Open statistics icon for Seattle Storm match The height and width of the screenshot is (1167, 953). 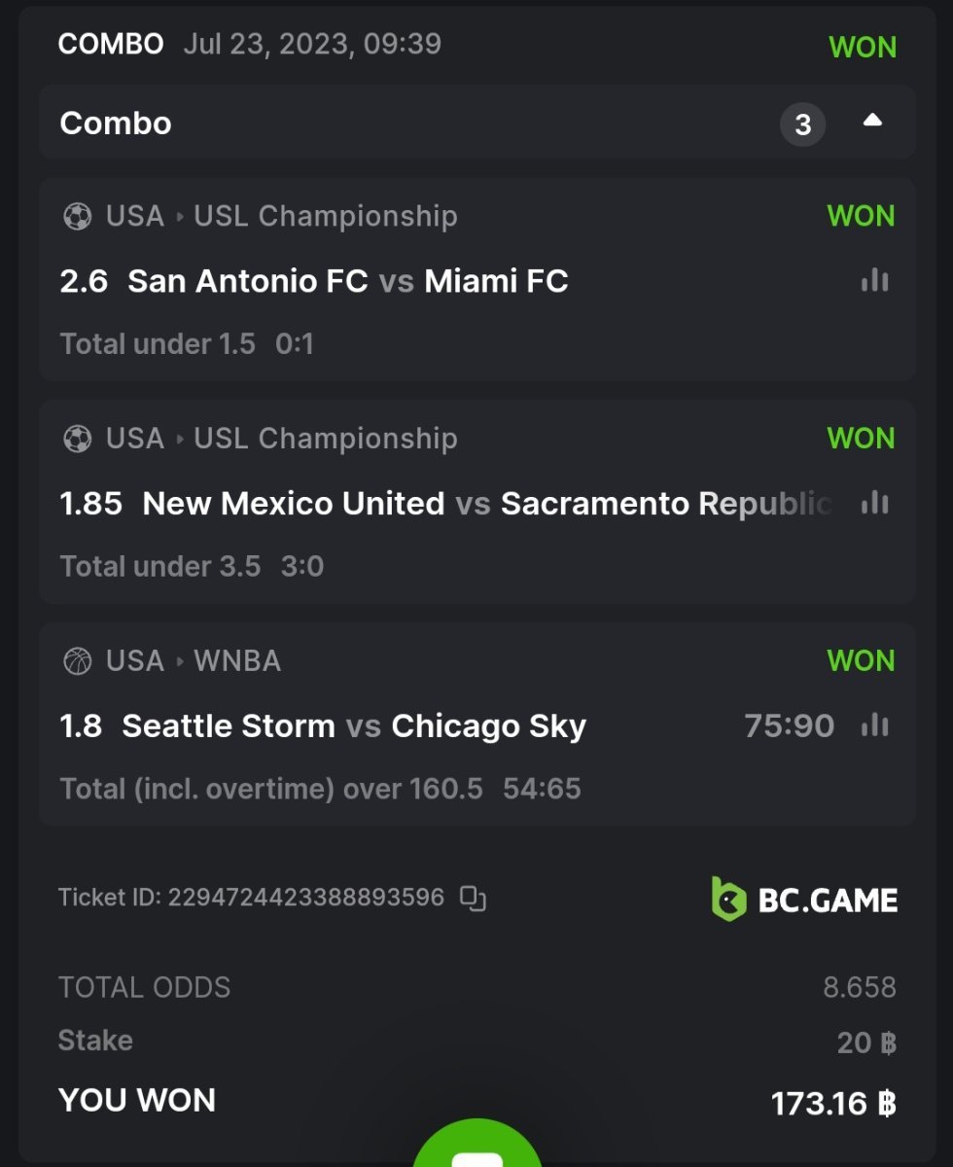click(874, 725)
